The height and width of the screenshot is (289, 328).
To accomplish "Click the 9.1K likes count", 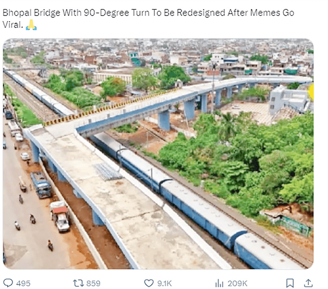I will pyautogui.click(x=163, y=283).
